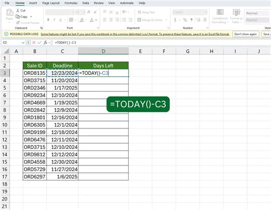Open the Number group dialog launcher
This screenshot has width=271, height=210.
pyautogui.click(x=208, y=28)
